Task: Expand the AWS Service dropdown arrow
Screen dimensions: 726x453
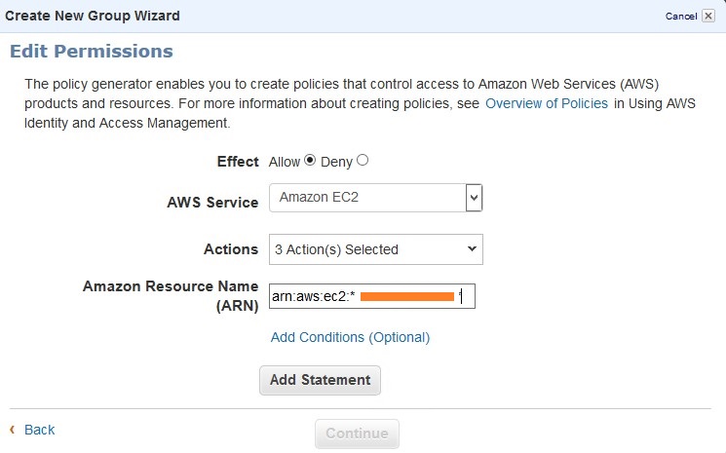Action: (x=474, y=198)
